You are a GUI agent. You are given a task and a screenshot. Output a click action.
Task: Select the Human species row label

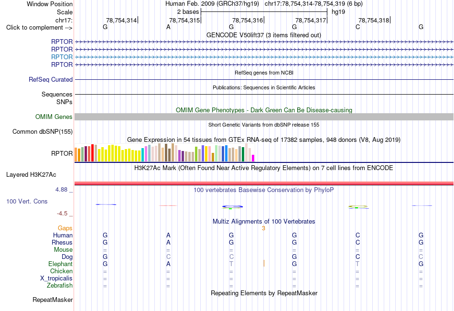[x=63, y=235]
